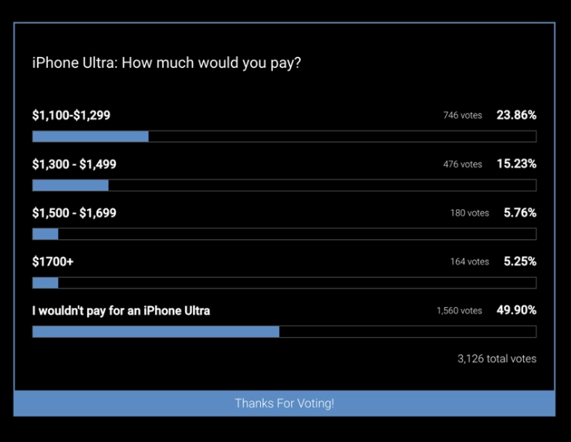Click the poll title "iPhone Ultra: How much would you pay?"

point(167,62)
